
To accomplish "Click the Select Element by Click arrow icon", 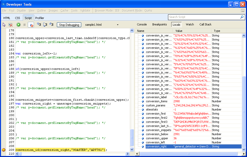I will pos(4,25).
